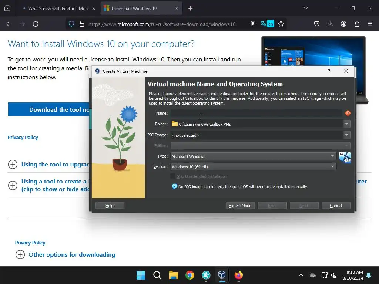
Task: Click the network status tray icon
Action: tap(324, 275)
